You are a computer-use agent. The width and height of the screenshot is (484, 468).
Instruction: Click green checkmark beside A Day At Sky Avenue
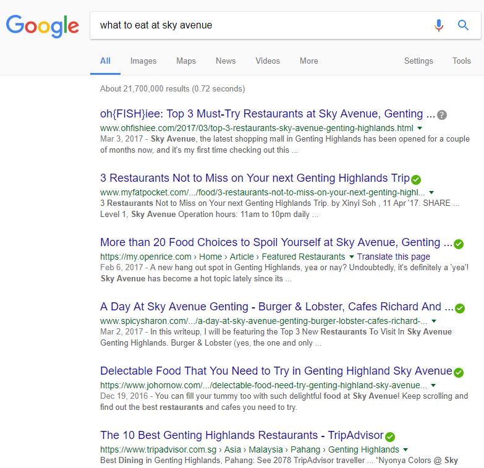tap(460, 308)
